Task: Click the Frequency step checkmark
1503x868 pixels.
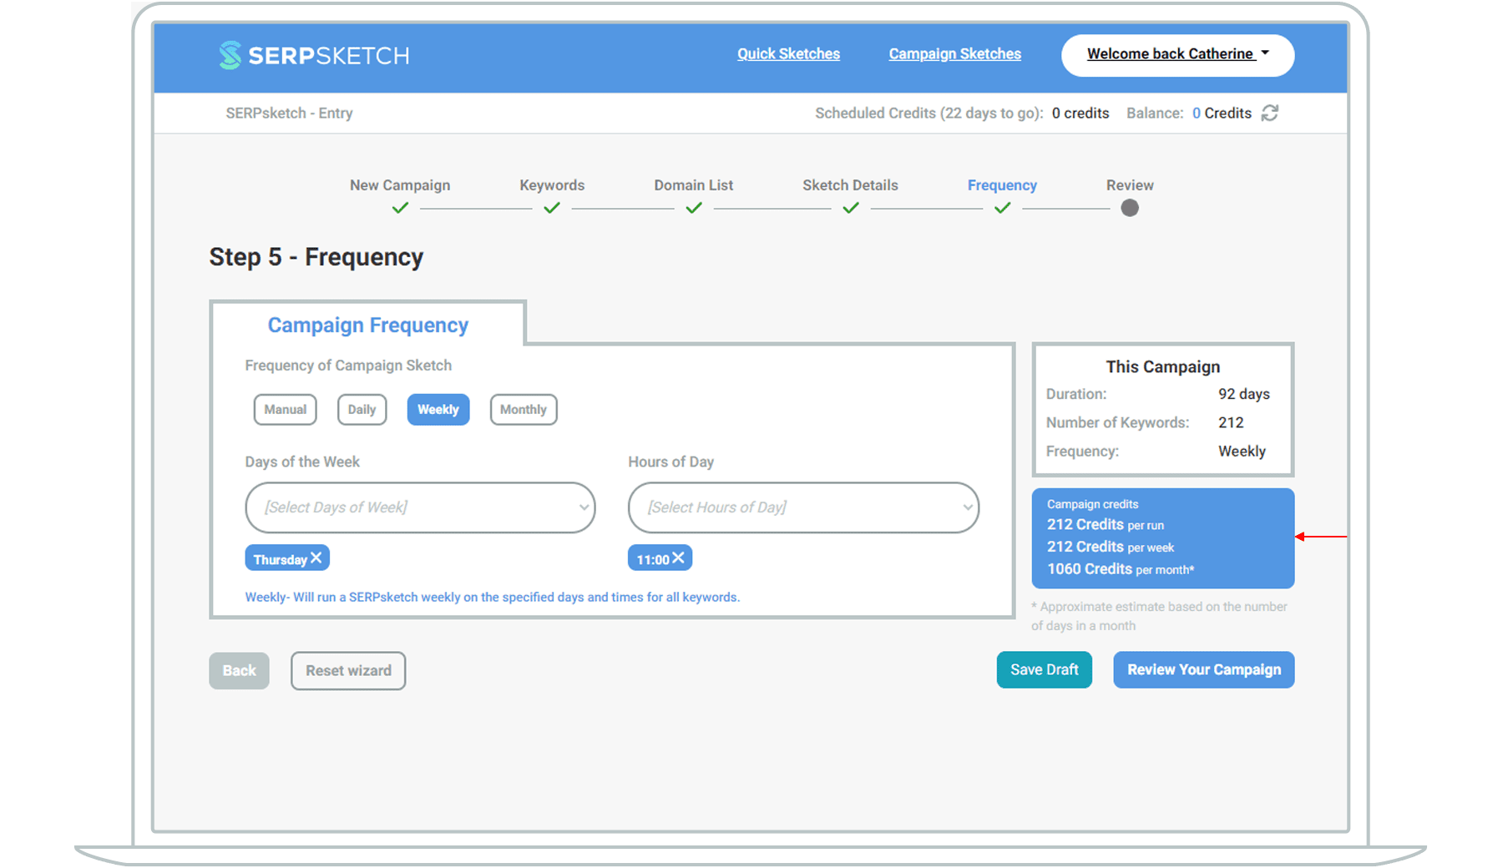Action: [x=1003, y=208]
